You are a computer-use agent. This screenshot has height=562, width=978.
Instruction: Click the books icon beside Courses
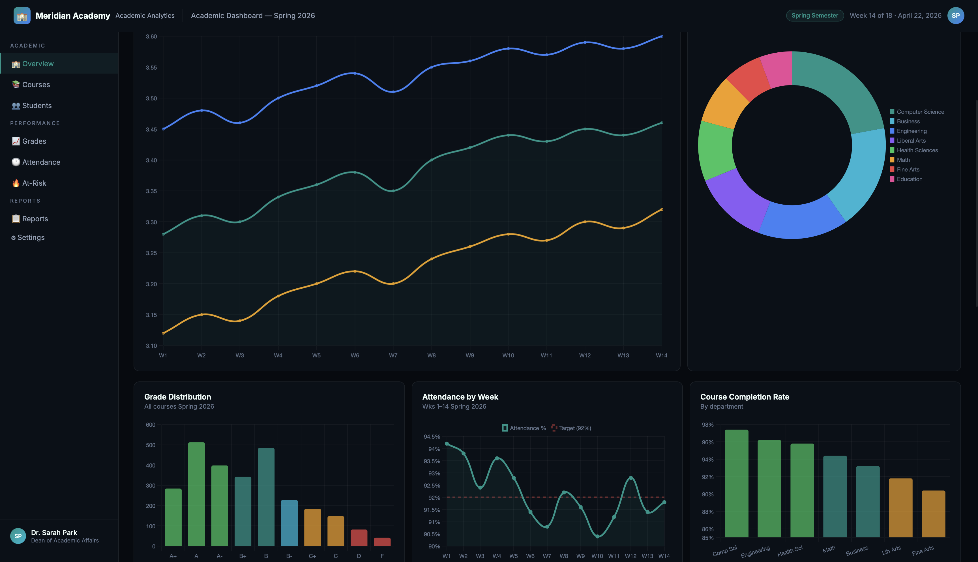pyautogui.click(x=16, y=85)
